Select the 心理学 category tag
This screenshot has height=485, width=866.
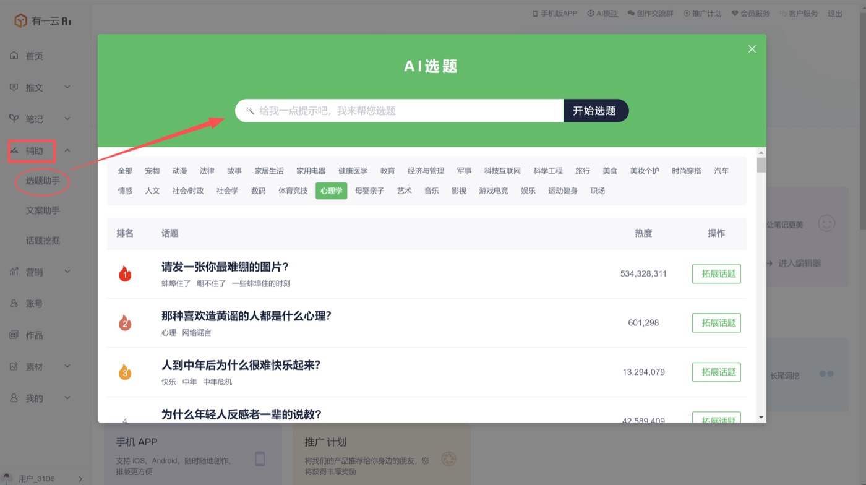point(331,191)
